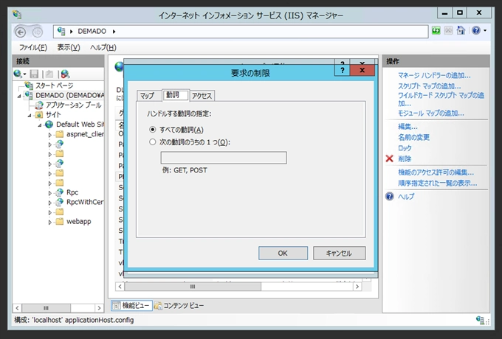Click the IIS Manager title bar icon
502x339 pixels.
17,15
